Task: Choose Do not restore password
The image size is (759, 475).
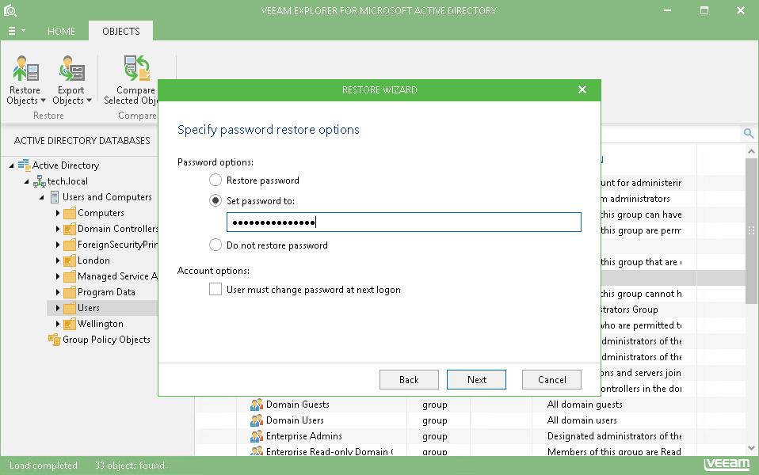Action: [215, 245]
